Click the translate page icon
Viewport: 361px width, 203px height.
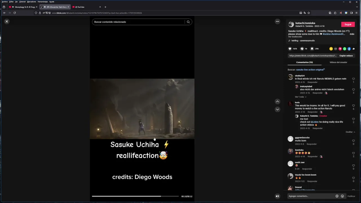pyautogui.click(x=305, y=13)
